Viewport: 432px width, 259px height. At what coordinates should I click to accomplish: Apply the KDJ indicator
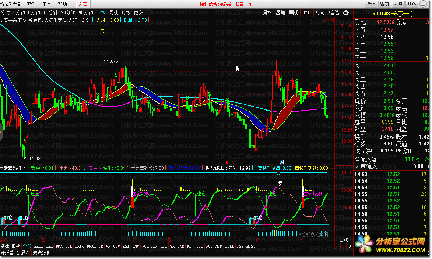(x=190, y=247)
